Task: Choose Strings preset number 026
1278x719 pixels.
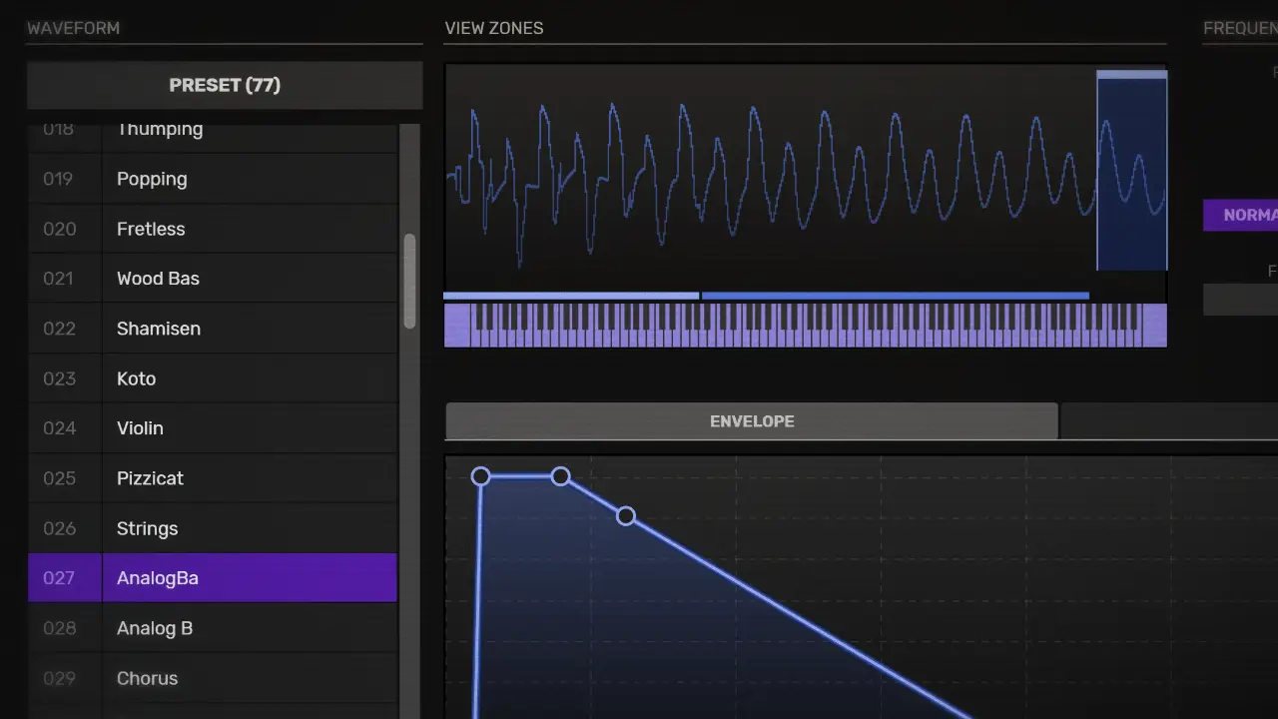Action: (212, 528)
